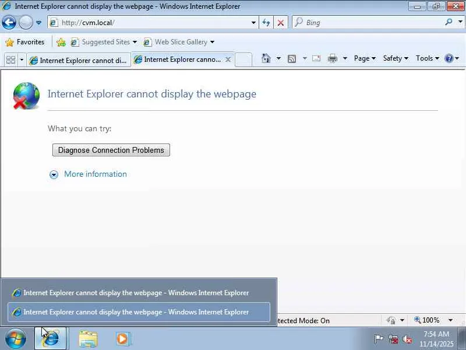
Task: Click the Internet Explorer logo in title bar
Action: click(x=6, y=6)
